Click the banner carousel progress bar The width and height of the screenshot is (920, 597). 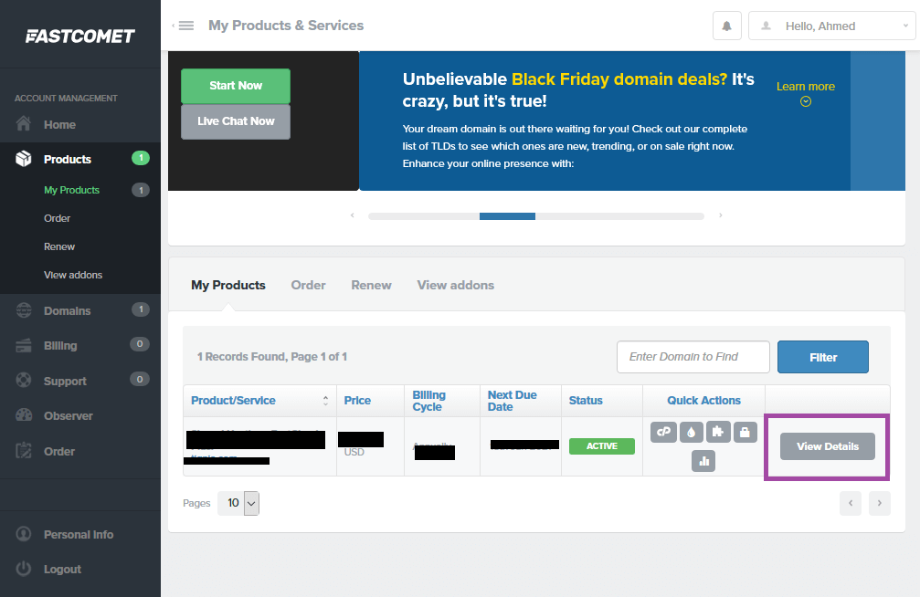(535, 216)
